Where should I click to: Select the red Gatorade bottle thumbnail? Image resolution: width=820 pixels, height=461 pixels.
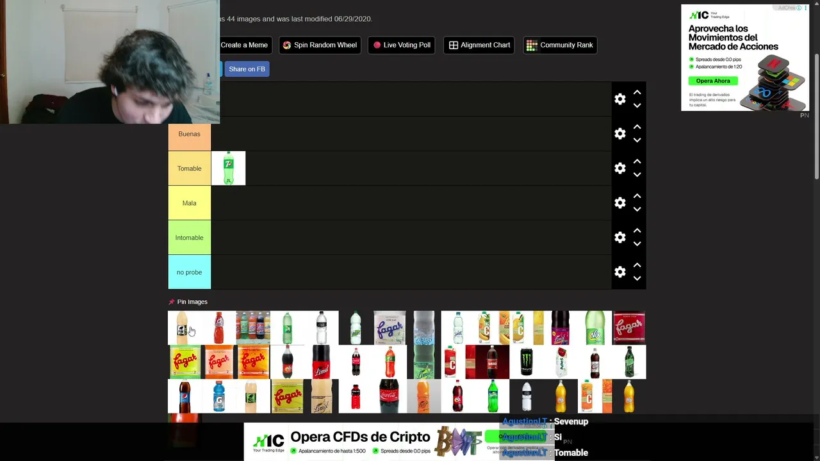(218, 328)
